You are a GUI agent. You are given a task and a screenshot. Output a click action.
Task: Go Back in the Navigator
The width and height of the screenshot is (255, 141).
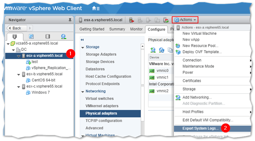[x=16, y=28]
